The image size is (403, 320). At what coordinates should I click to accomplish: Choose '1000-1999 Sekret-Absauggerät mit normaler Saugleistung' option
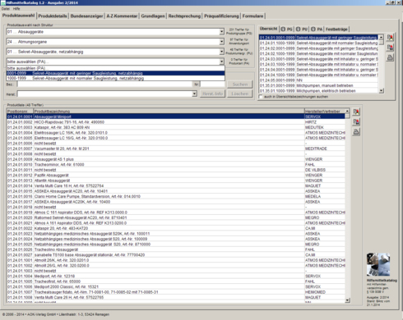pos(115,78)
